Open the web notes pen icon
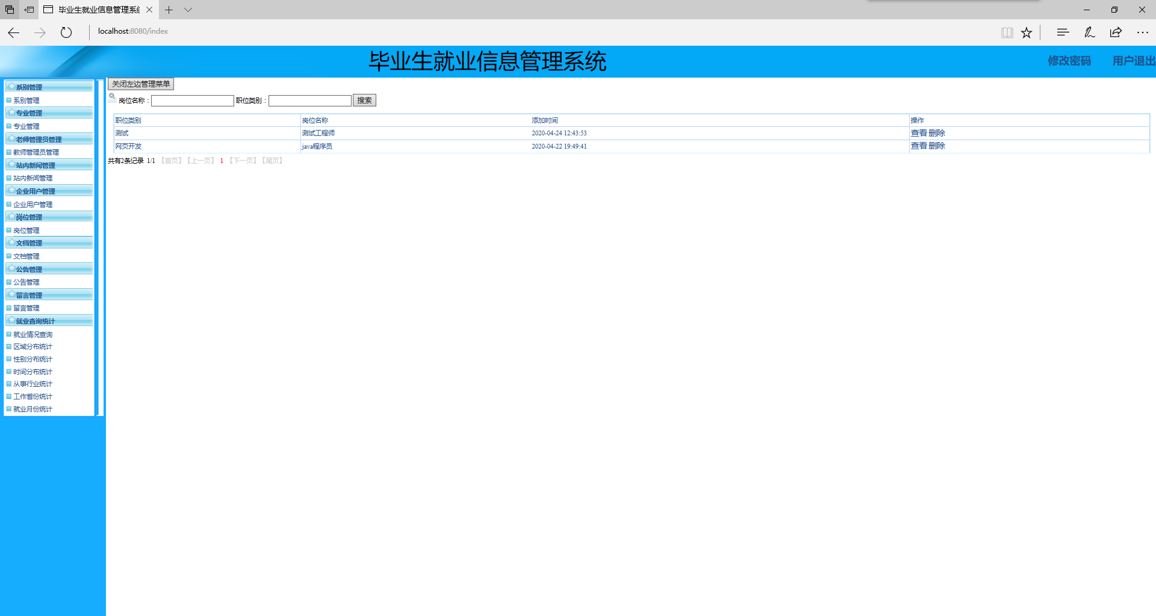Screen dimensions: 1156x616 click(x=1089, y=32)
